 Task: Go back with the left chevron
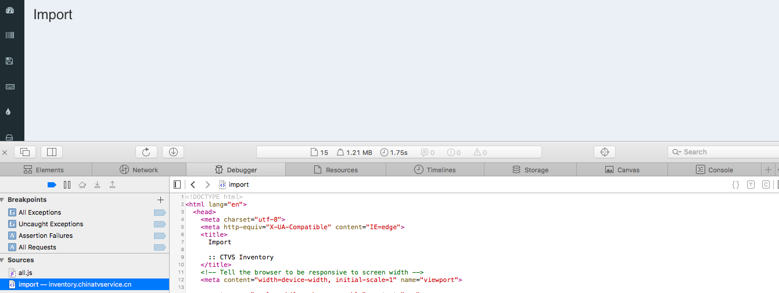click(193, 185)
